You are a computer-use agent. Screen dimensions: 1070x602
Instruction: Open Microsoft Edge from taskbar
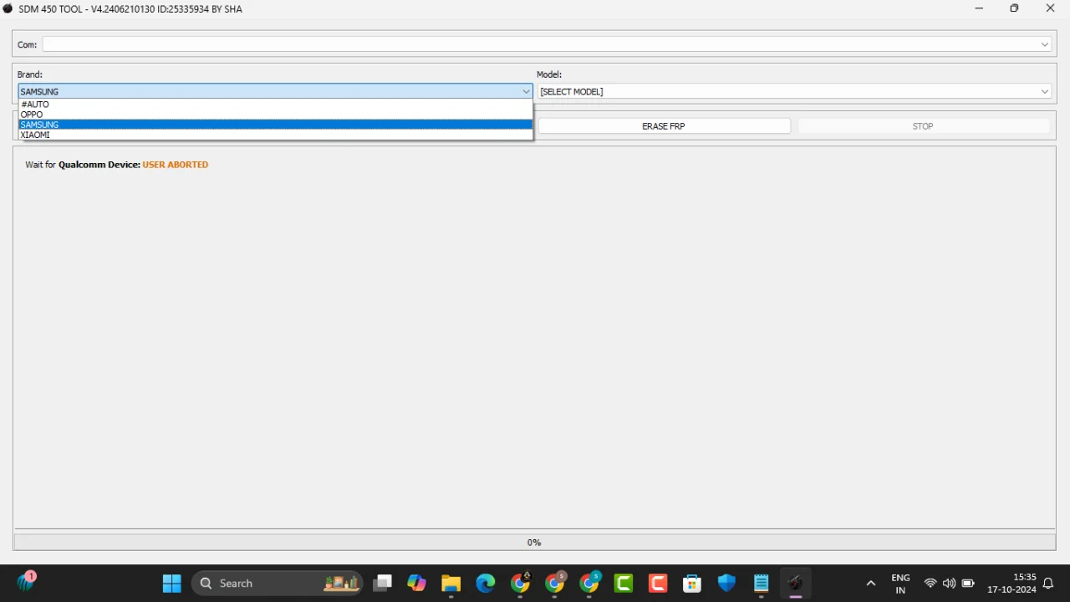tap(486, 583)
